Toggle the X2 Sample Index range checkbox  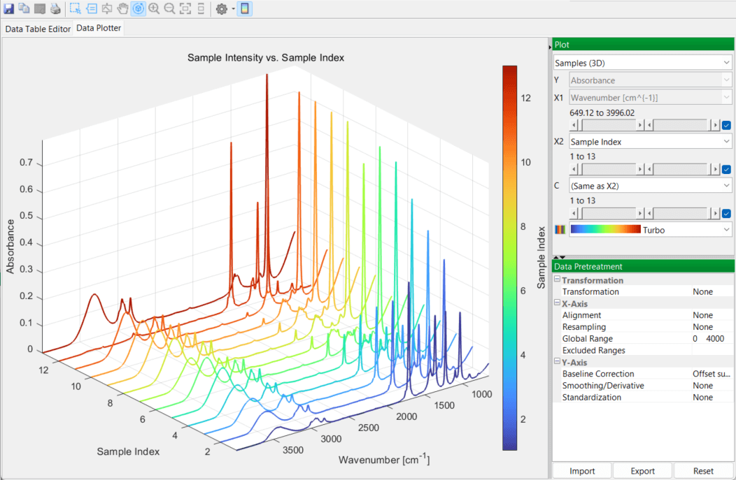726,169
